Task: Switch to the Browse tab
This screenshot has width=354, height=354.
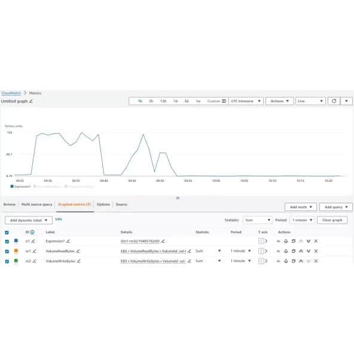Action: [10, 205]
